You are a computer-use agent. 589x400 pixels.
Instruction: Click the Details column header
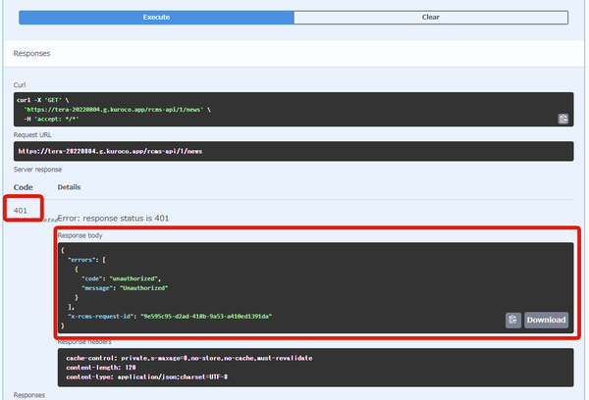69,187
